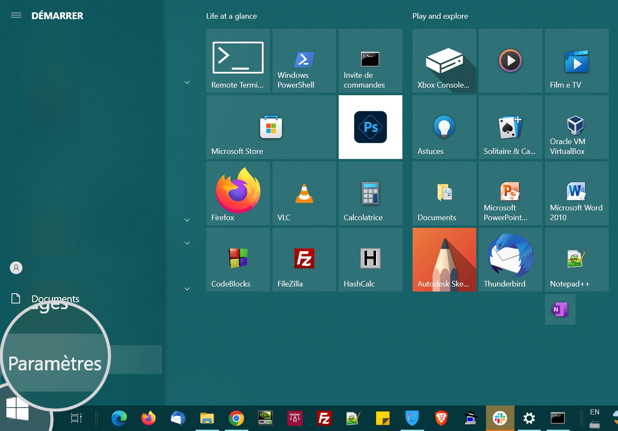The image size is (618, 431).
Task: Switch to Slack on the taskbar
Action: [x=500, y=418]
